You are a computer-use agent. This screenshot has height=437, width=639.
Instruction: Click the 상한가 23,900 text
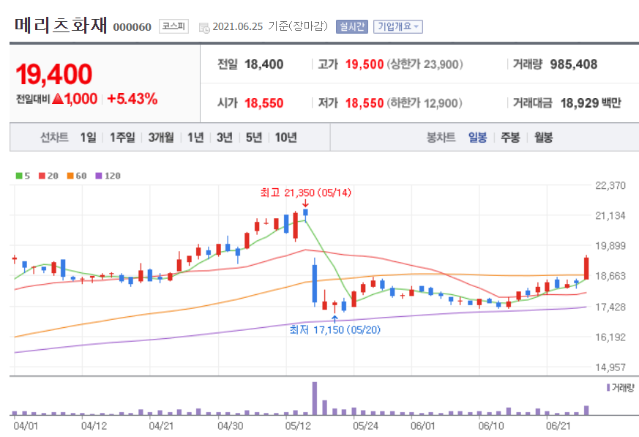425,64
